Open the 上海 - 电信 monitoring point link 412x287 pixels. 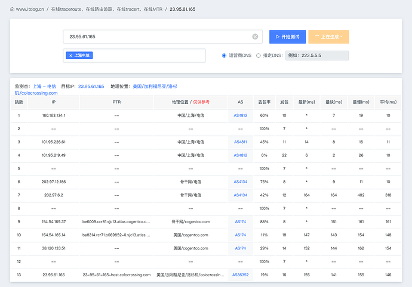(x=44, y=87)
